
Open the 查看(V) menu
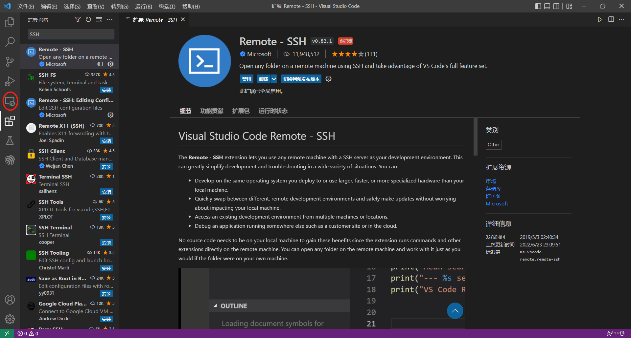[x=96, y=6]
